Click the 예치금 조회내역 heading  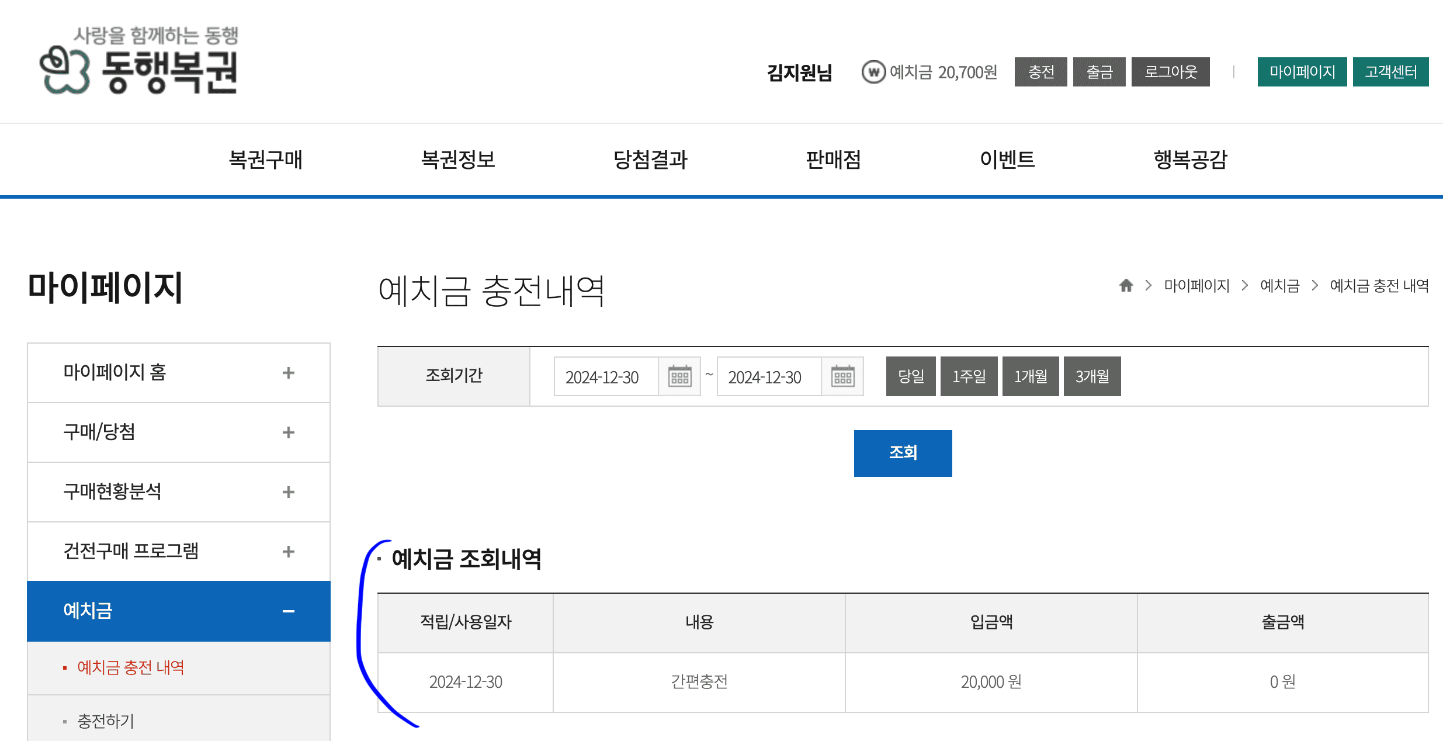(466, 559)
